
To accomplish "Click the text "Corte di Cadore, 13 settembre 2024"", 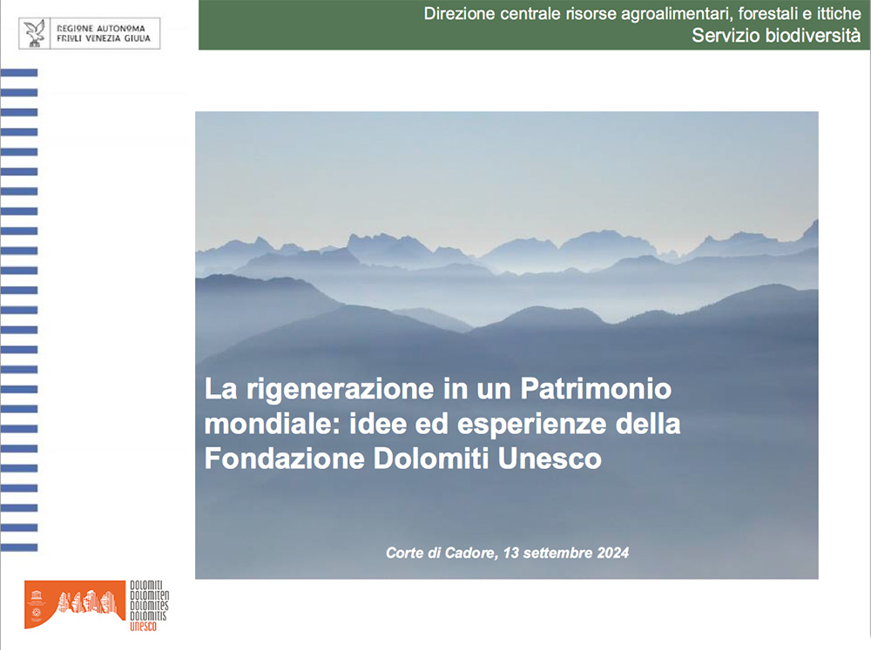I will click(x=507, y=553).
